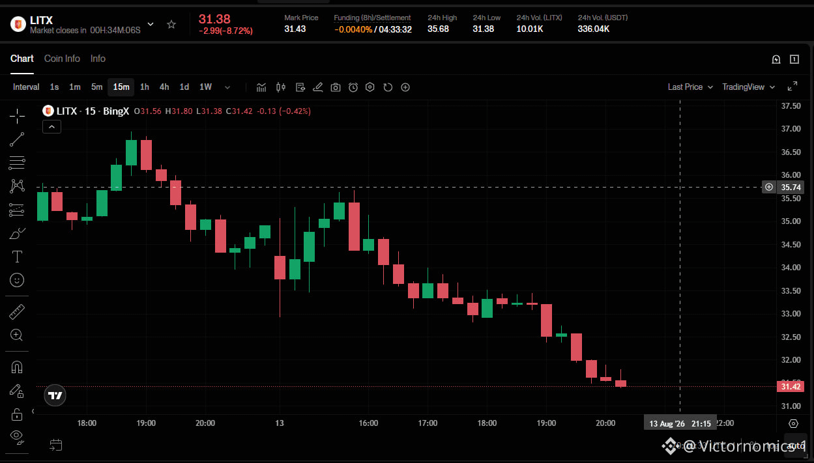The width and height of the screenshot is (814, 463).
Task: Open the emoji and stickers tool
Action: (17, 280)
